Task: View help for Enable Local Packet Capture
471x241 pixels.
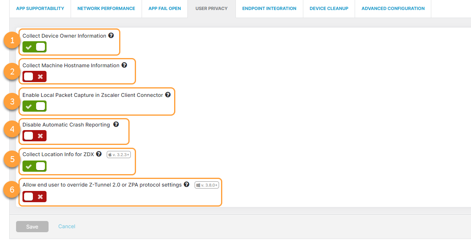Action: [168, 95]
